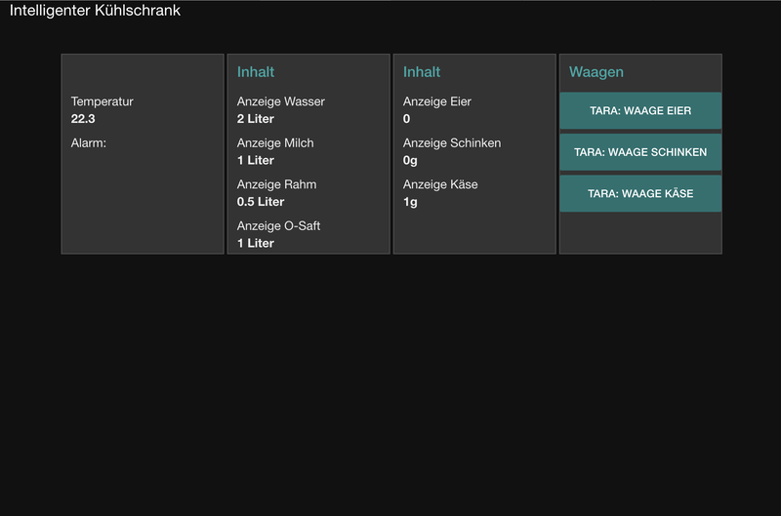The width and height of the screenshot is (781, 516).
Task: Select the 1g cheese weight value
Action: pos(410,202)
